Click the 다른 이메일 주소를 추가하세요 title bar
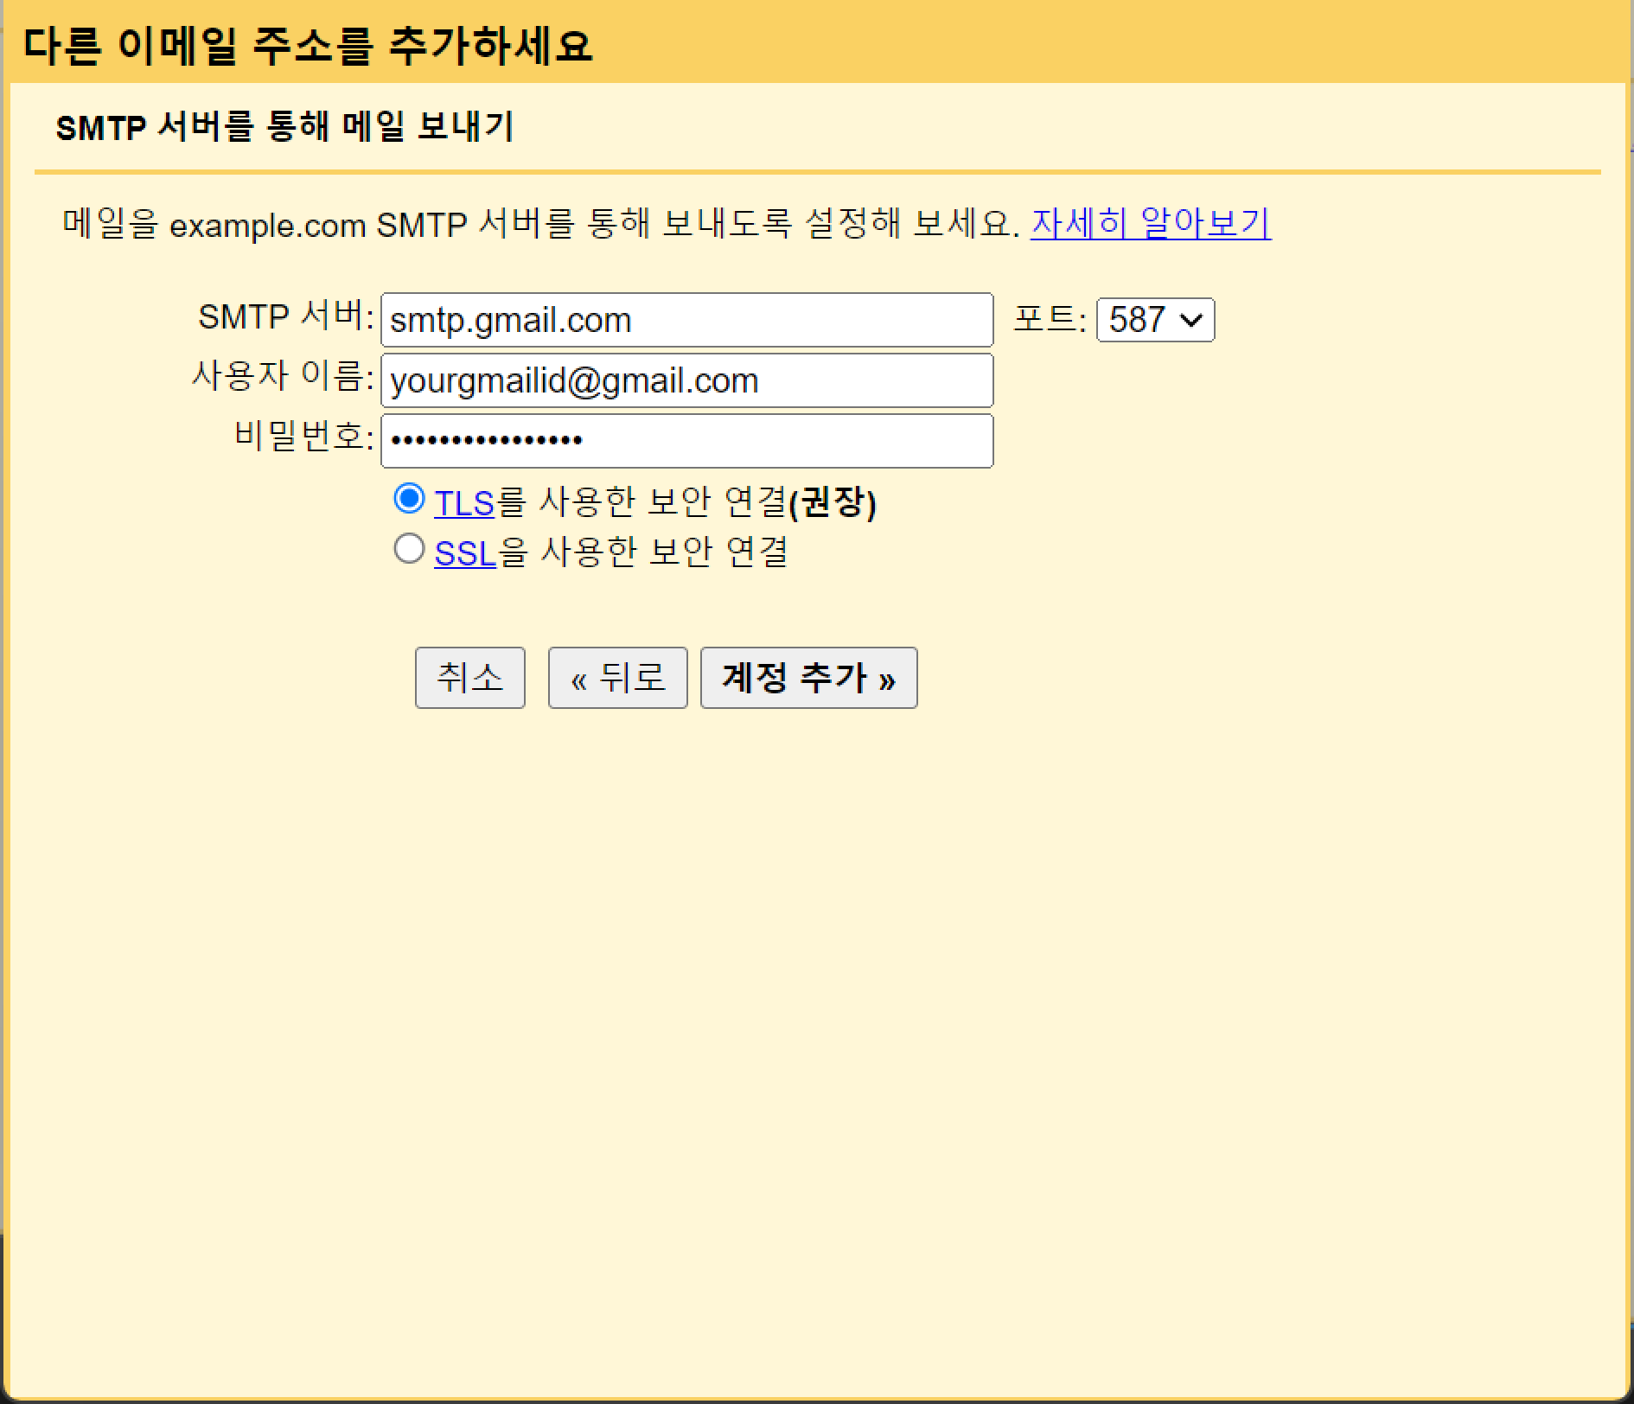The image size is (1634, 1404). [308, 45]
